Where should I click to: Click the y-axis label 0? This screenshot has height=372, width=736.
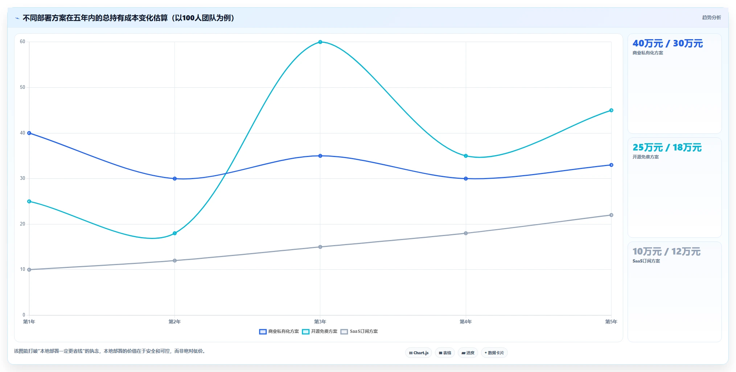coord(24,315)
